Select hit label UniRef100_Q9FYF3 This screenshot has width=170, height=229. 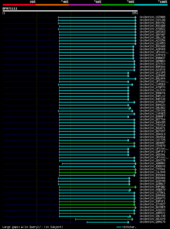[x=153, y=152]
